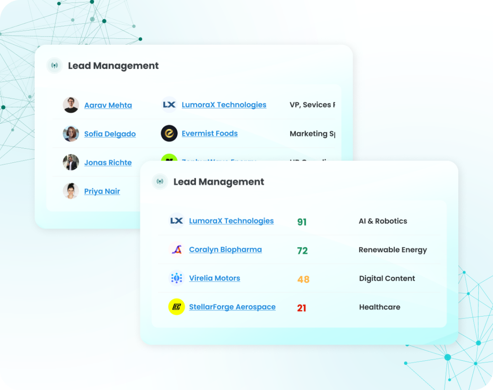
Task: Open the Aarav Mehta contact link
Action: point(108,105)
